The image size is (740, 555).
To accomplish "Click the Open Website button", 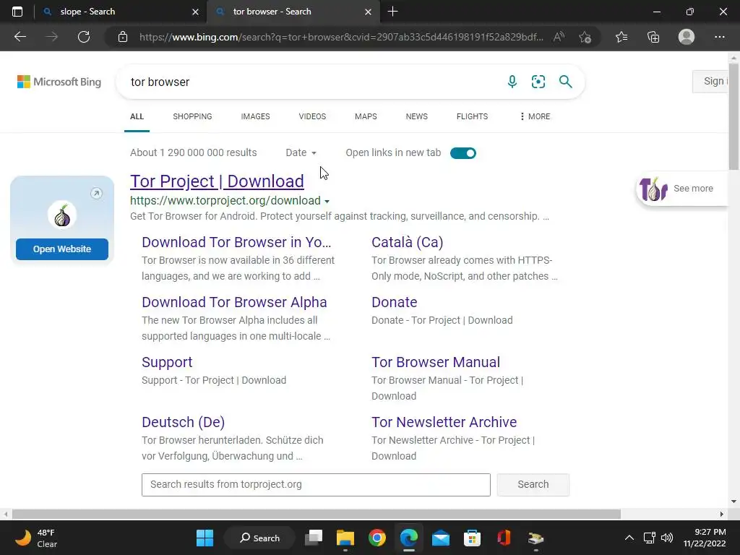I will [62, 249].
